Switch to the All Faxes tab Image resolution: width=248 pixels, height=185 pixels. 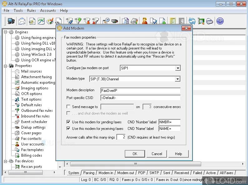click(226, 173)
